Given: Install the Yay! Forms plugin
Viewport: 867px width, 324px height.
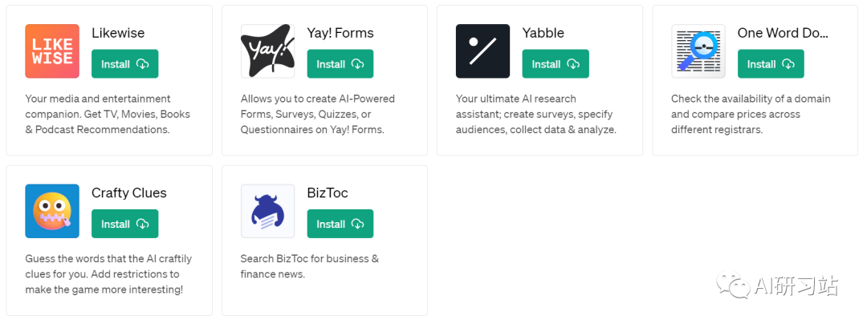Looking at the screenshot, I should [340, 64].
